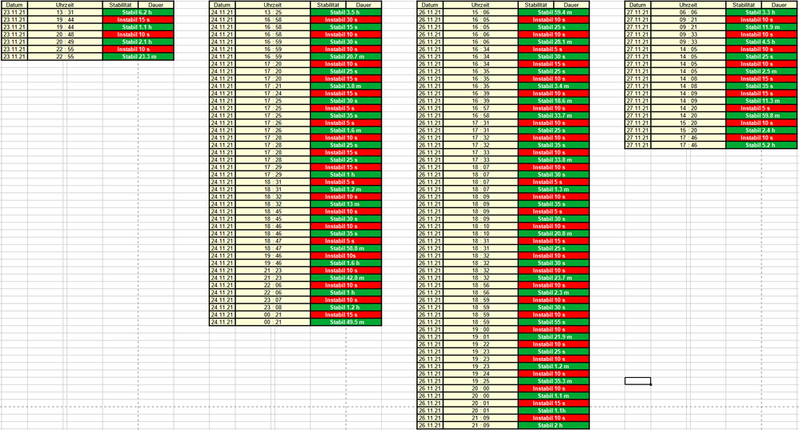Screen dimensions: 799x430
Task: Select the 'Stabil 59.4 m' cell
Action: 554,12
